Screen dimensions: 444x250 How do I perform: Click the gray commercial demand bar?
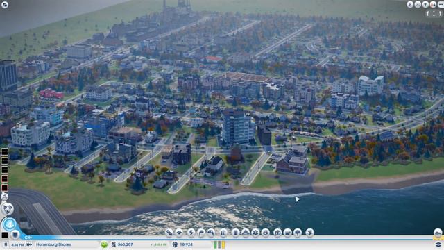click(x=219, y=244)
